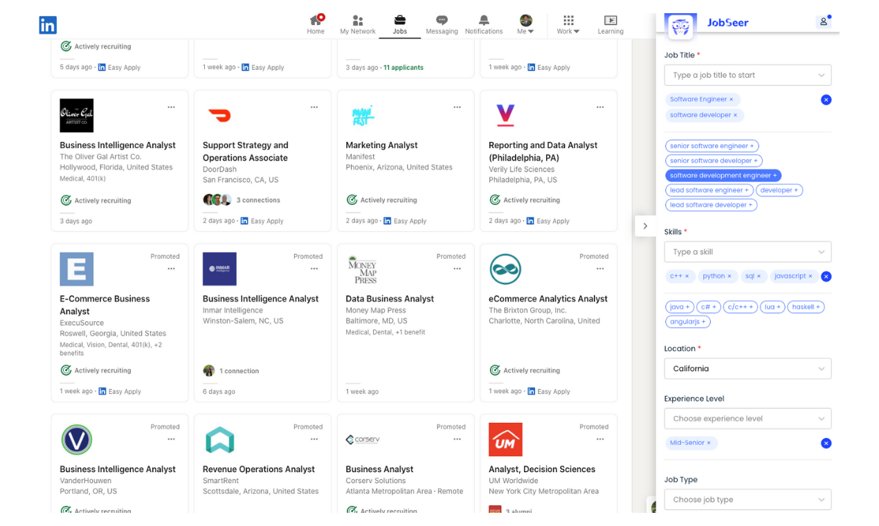
Task: Remove the python skill tag
Action: click(x=729, y=276)
